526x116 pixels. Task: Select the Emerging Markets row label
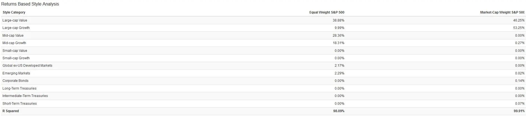click(x=16, y=73)
